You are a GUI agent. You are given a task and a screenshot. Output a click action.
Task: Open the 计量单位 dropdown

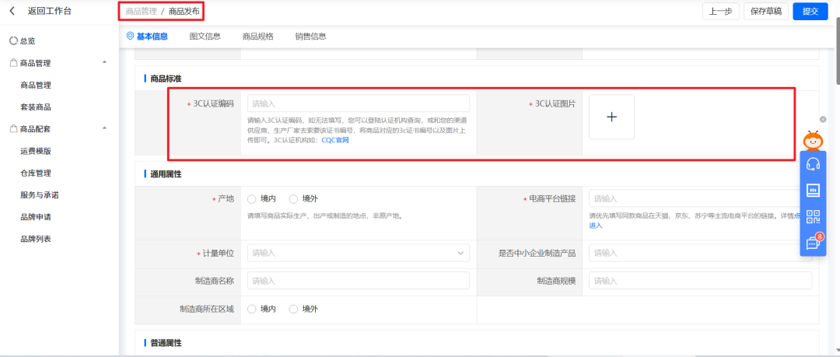(358, 253)
